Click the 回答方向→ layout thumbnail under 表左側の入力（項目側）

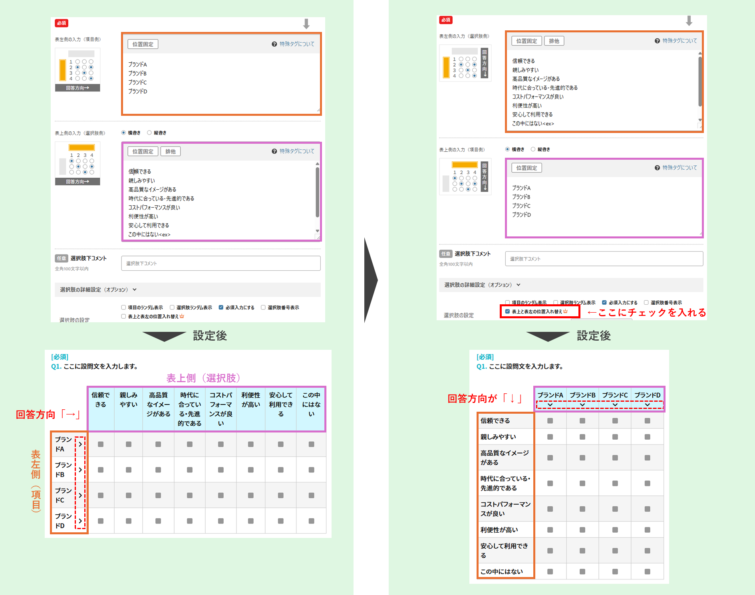tap(77, 70)
